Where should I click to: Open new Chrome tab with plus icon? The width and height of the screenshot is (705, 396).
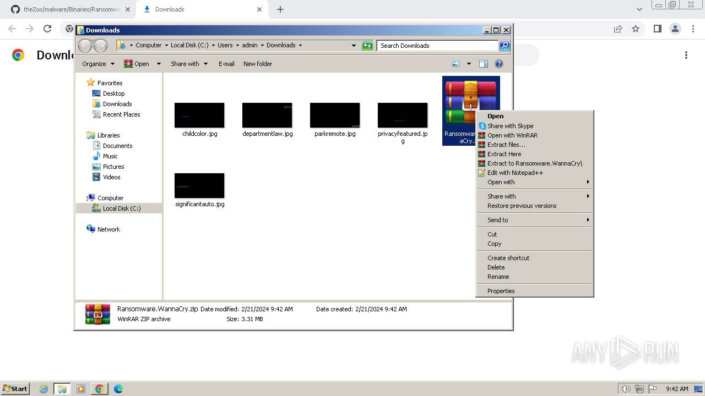coord(280,9)
